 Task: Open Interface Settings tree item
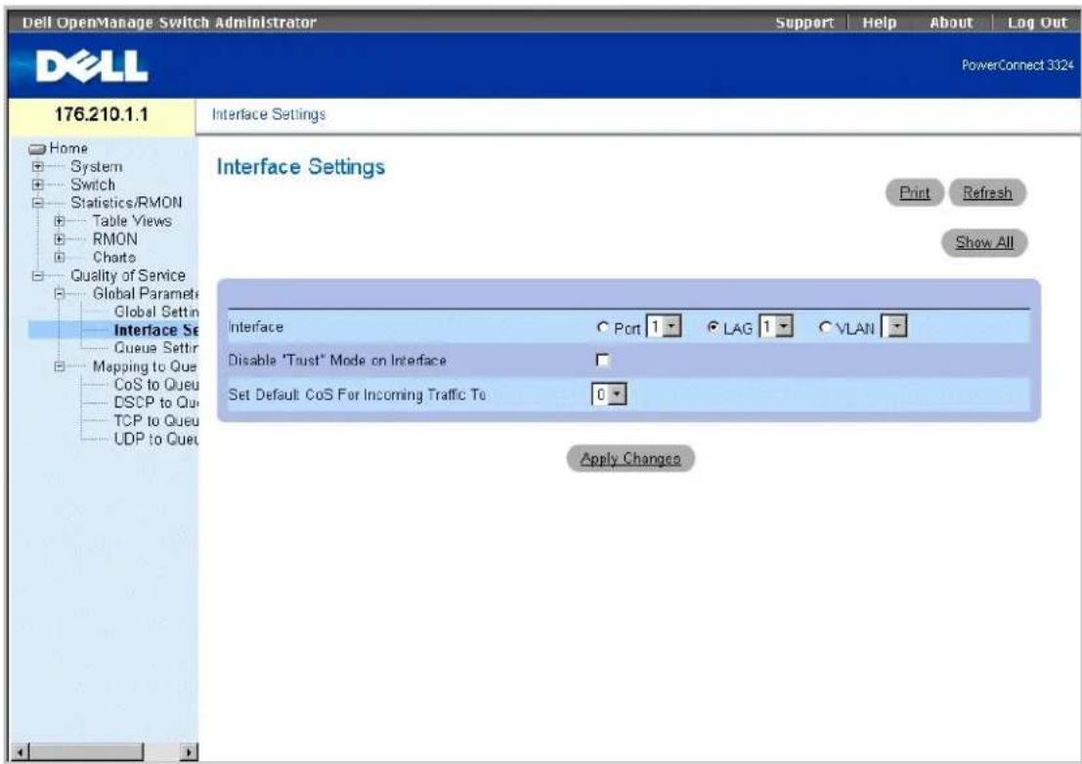(x=156, y=330)
